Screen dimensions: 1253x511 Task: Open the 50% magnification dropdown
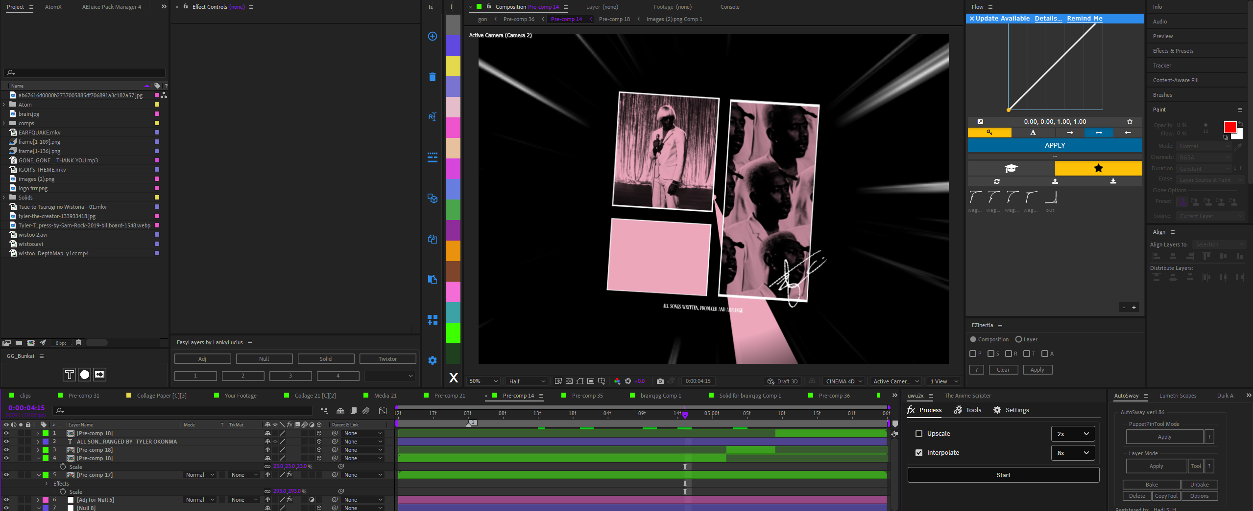pos(483,381)
